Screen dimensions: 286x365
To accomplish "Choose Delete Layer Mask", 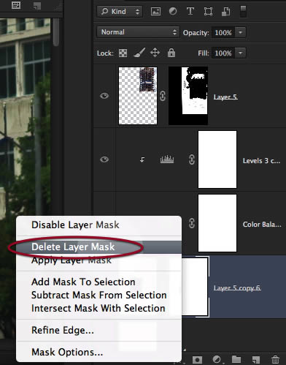I will click(98, 247).
